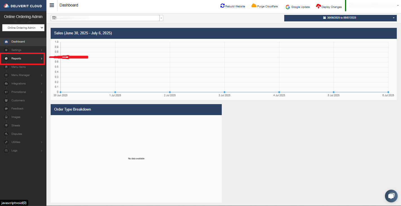
Task: Click the Feedback speech bubble icon
Action: click(6, 109)
